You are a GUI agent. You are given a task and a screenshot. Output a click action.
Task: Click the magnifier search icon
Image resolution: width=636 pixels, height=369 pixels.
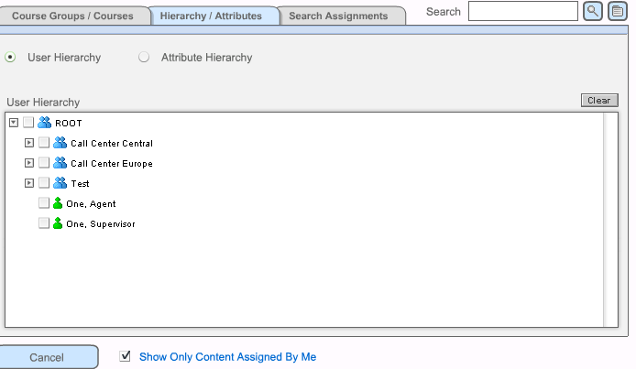click(x=593, y=11)
